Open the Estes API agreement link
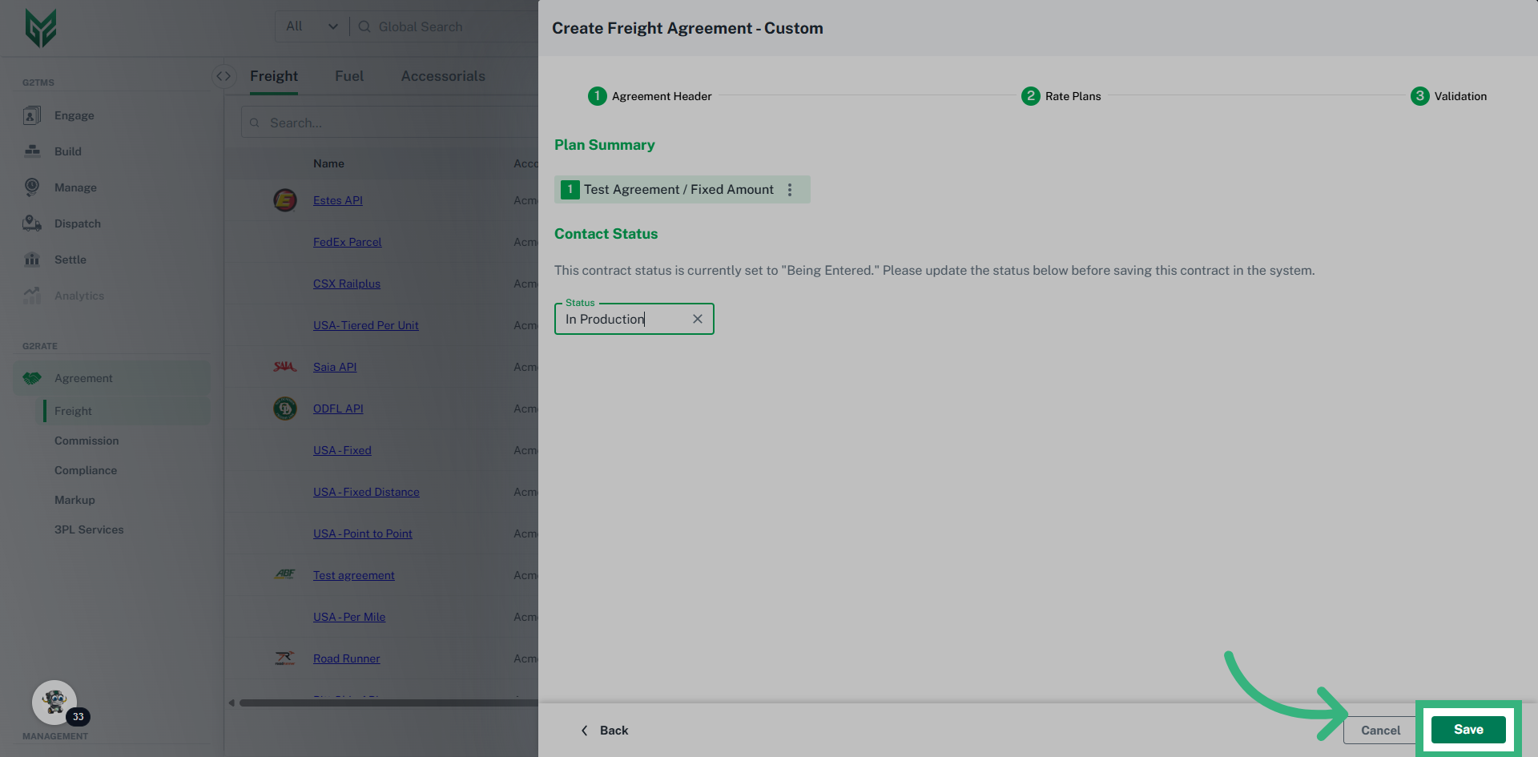Viewport: 1538px width, 757px height. coord(338,200)
